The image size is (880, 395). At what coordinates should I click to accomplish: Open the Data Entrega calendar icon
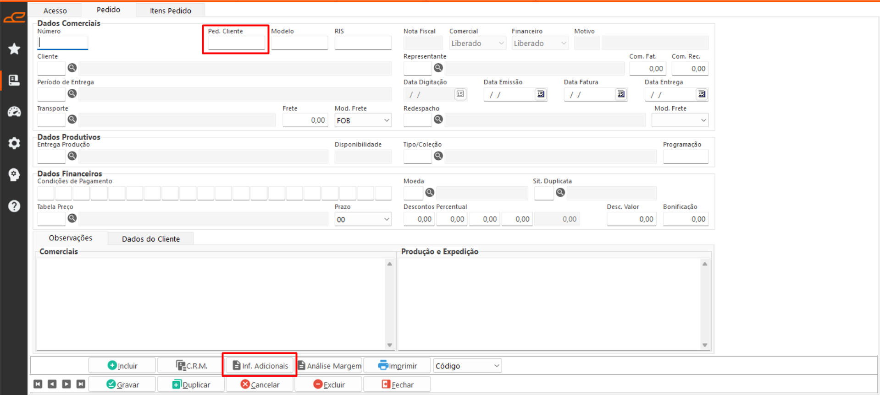coord(702,94)
